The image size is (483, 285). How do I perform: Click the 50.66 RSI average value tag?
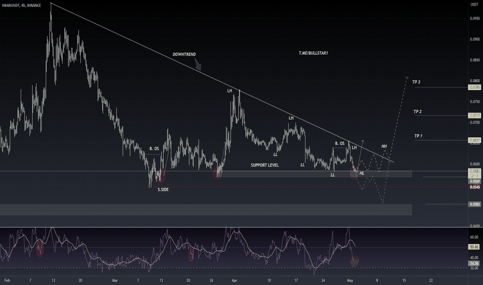[474, 247]
